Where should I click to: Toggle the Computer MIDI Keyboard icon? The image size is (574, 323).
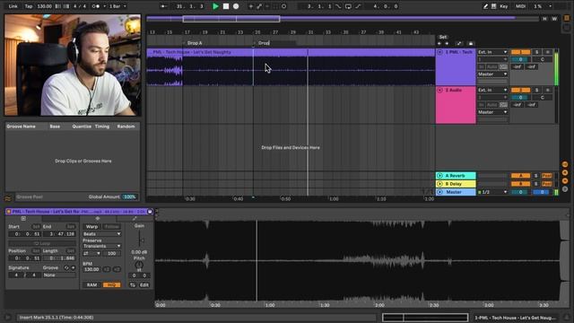tap(494, 6)
